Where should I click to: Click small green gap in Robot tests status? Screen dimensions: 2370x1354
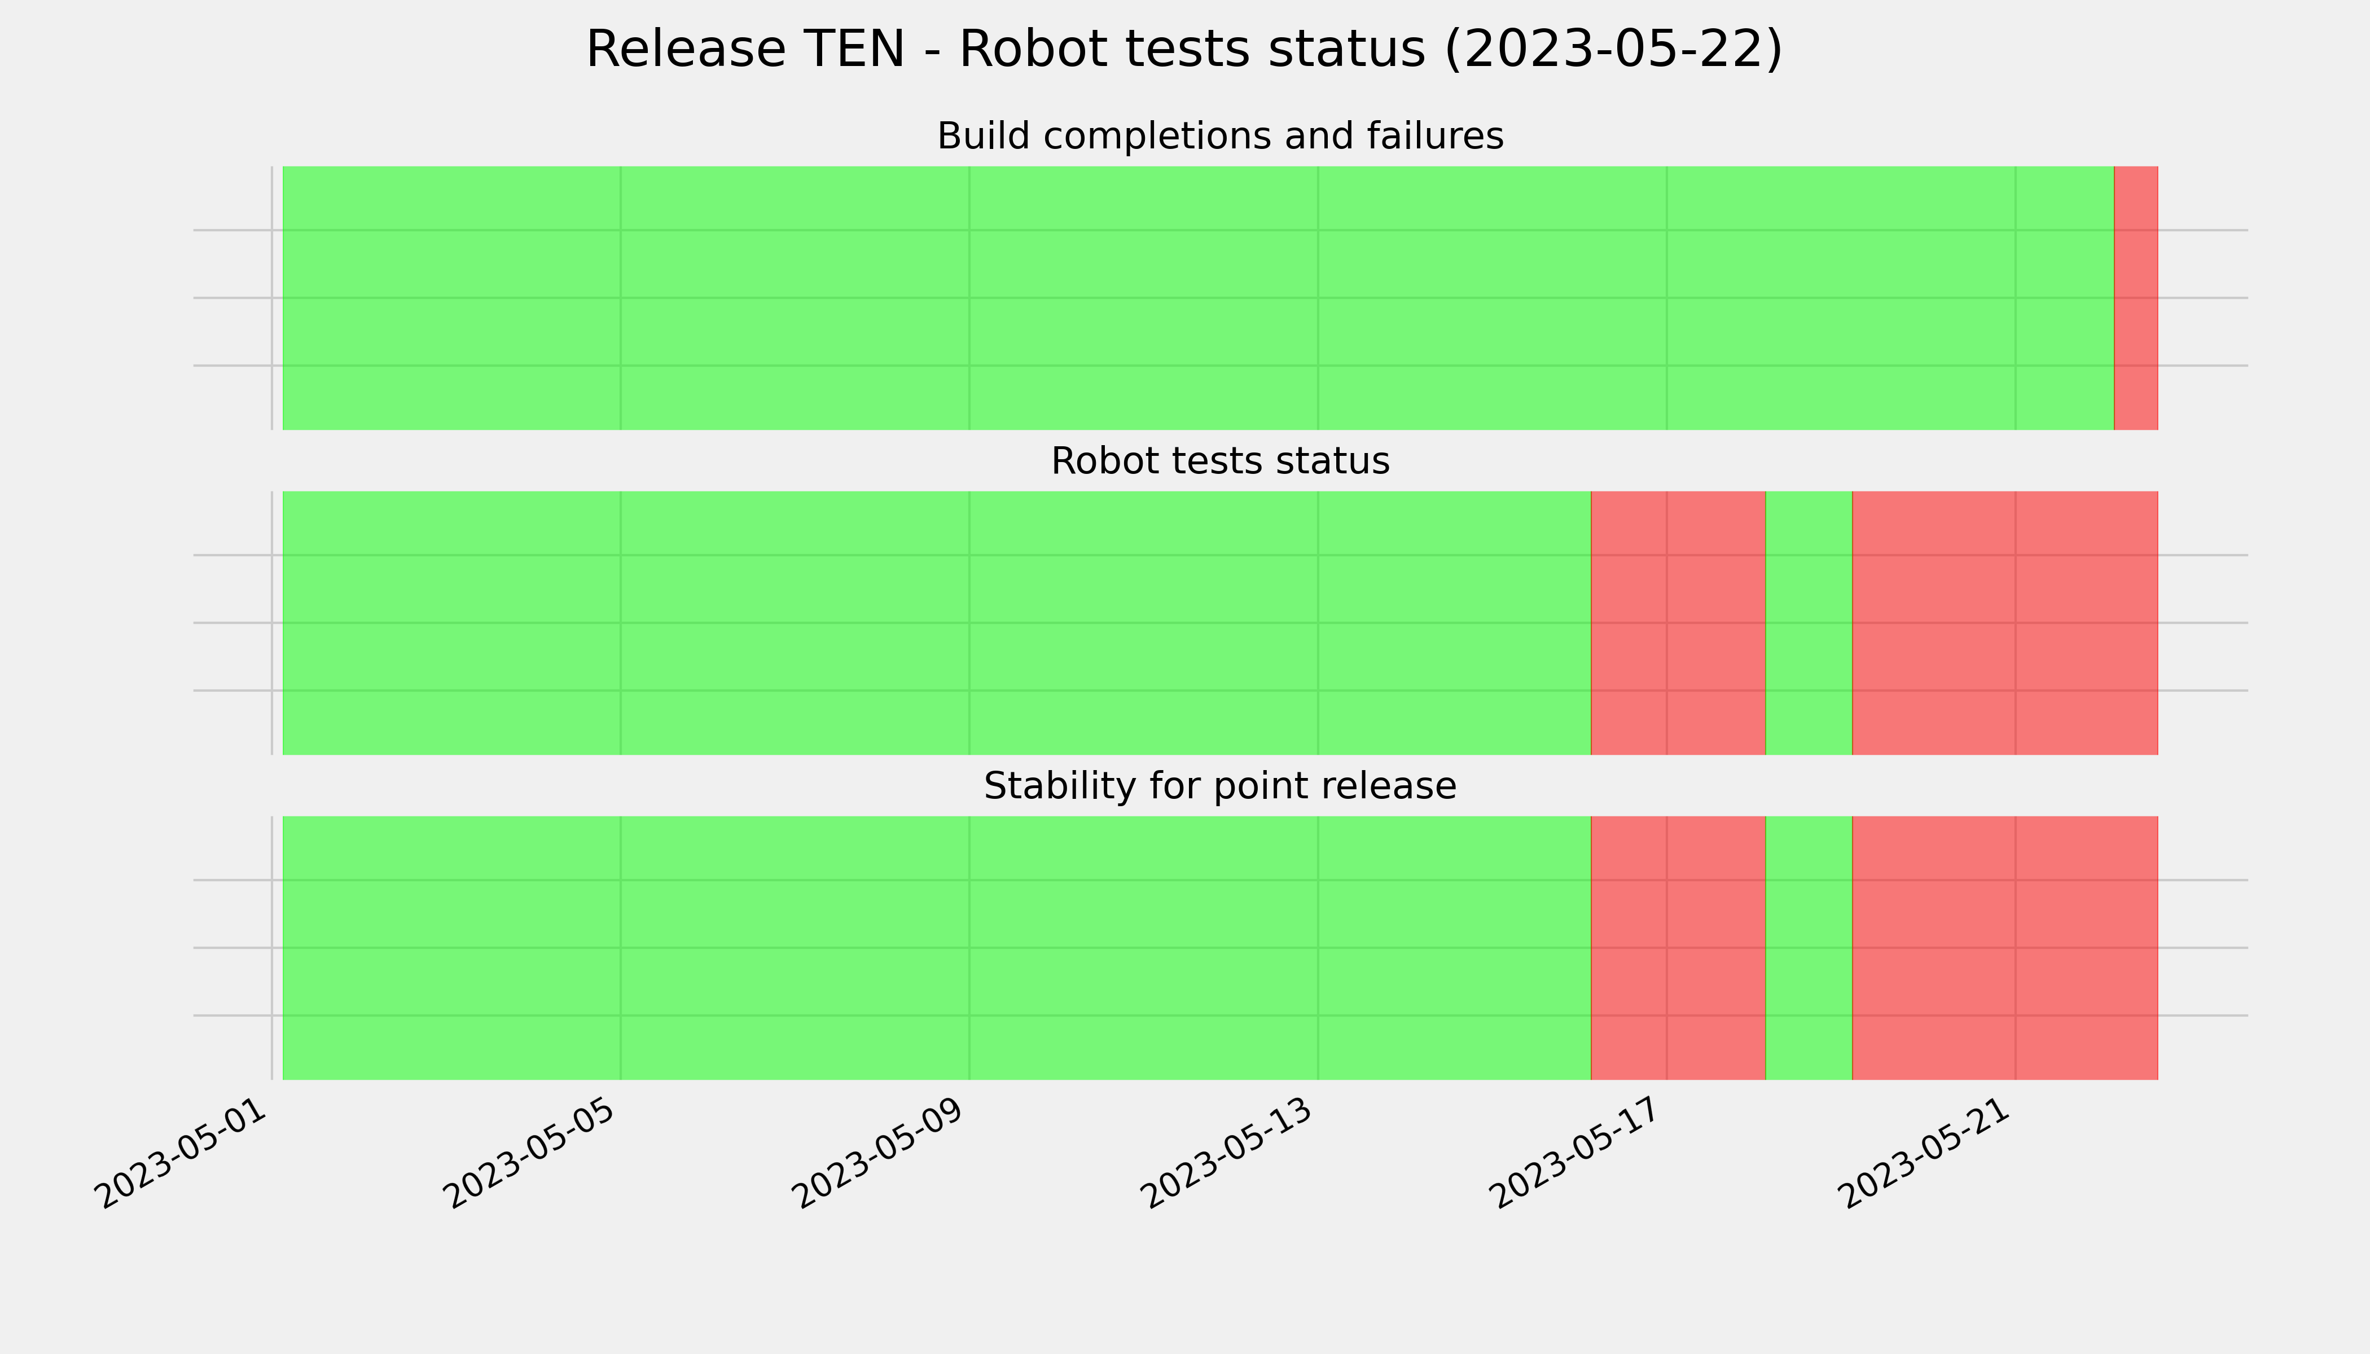(x=1809, y=623)
